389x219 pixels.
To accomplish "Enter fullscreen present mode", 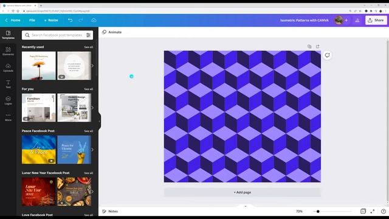I will (x=373, y=211).
